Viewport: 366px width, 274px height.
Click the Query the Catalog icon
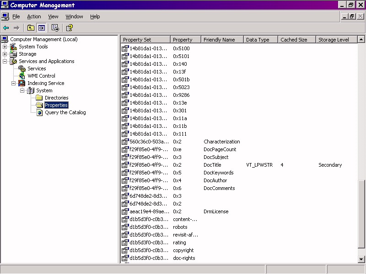(39, 112)
